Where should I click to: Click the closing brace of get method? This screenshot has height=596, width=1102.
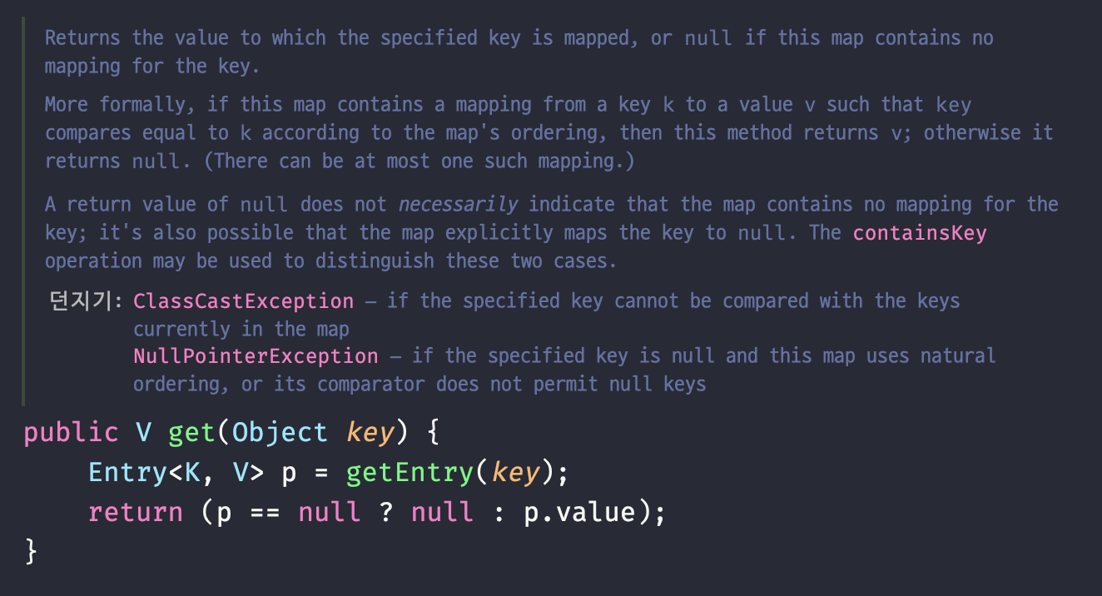click(32, 551)
